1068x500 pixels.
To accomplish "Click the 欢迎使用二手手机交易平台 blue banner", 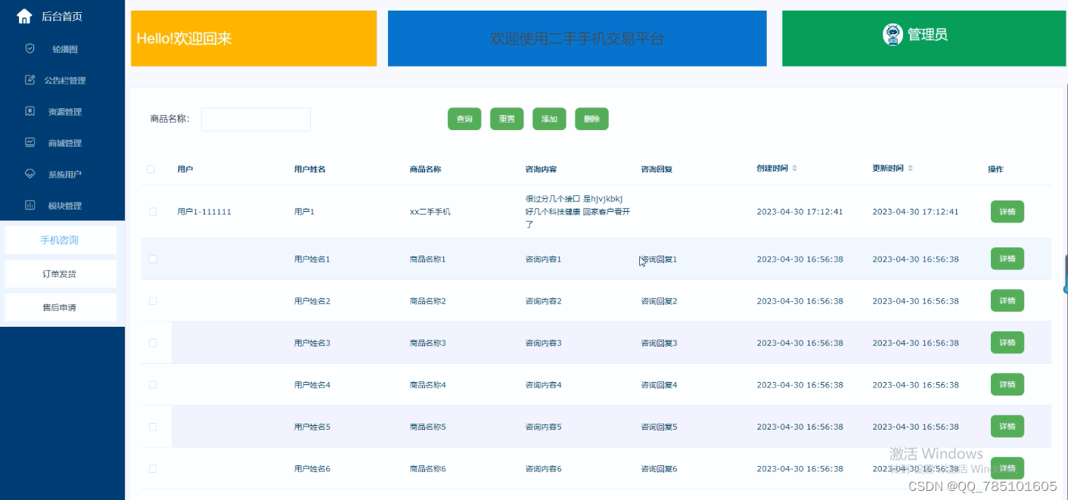I will (x=577, y=39).
